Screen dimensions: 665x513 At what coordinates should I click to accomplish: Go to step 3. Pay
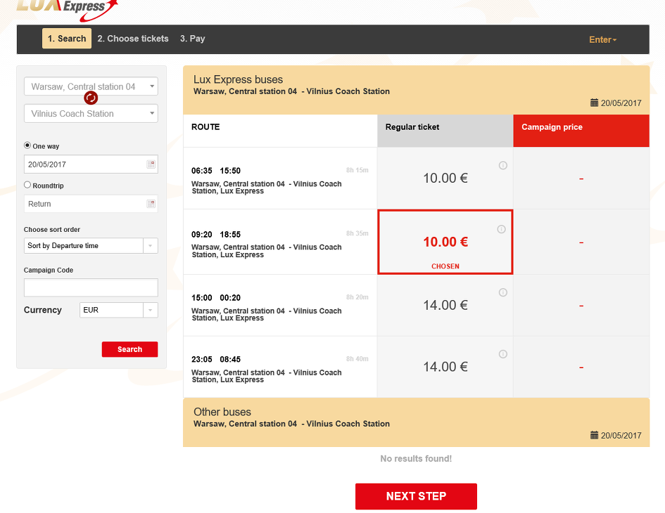[x=193, y=39]
